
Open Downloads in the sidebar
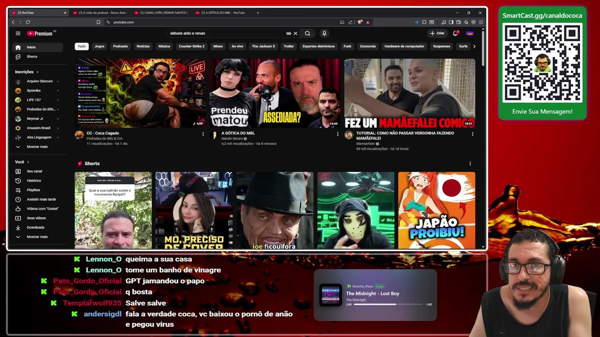[x=37, y=227]
